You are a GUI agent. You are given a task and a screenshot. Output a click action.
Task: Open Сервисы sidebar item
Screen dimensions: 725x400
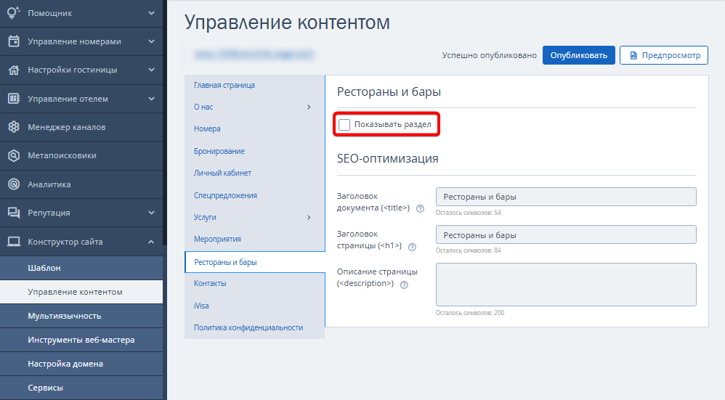point(81,388)
